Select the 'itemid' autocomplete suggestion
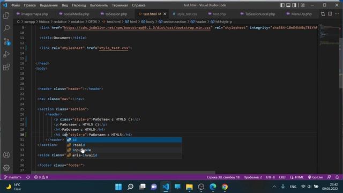This screenshot has height=193, width=343. coord(124,145)
